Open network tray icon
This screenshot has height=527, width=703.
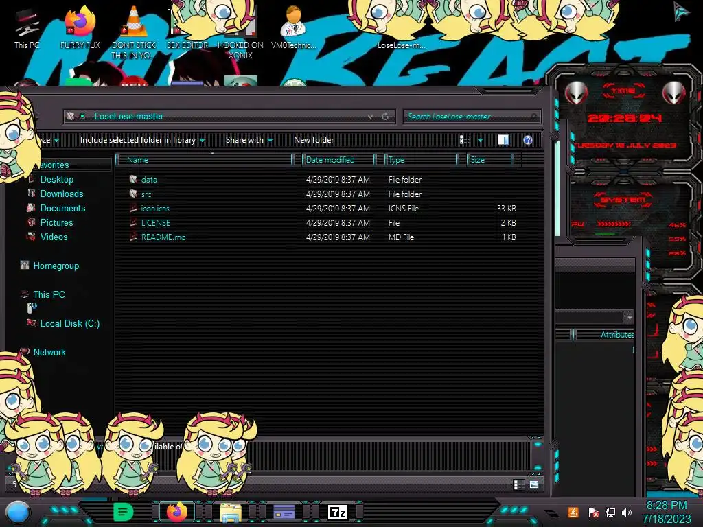point(610,512)
